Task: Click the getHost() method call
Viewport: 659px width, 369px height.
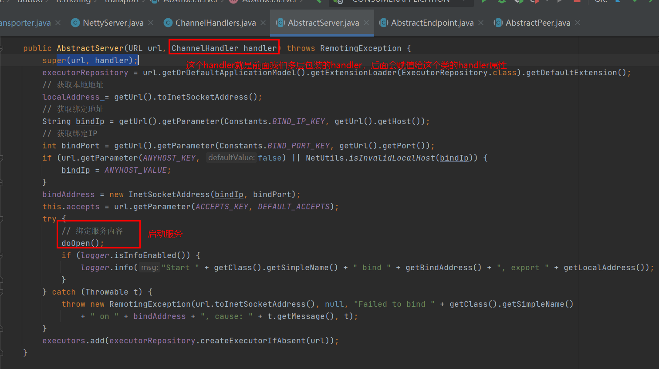Action: pyautogui.click(x=397, y=121)
